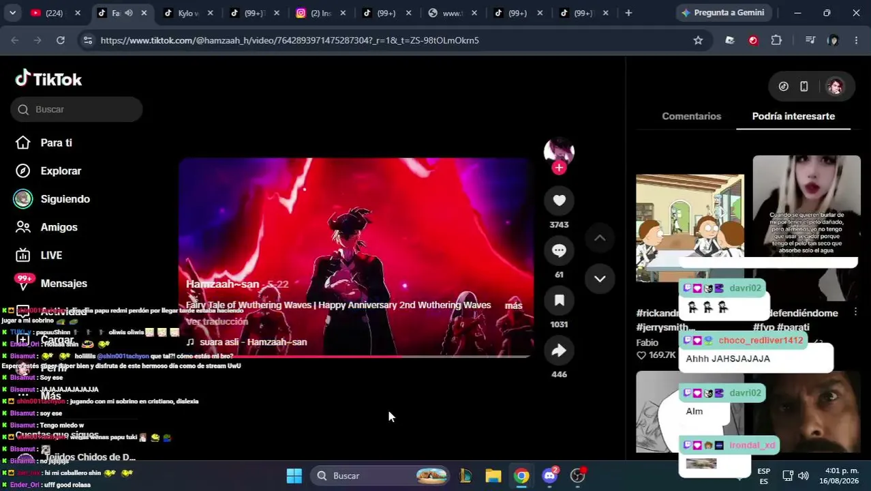Click the browser address bar URL
Screen dimensions: 871x491
click(x=290, y=40)
